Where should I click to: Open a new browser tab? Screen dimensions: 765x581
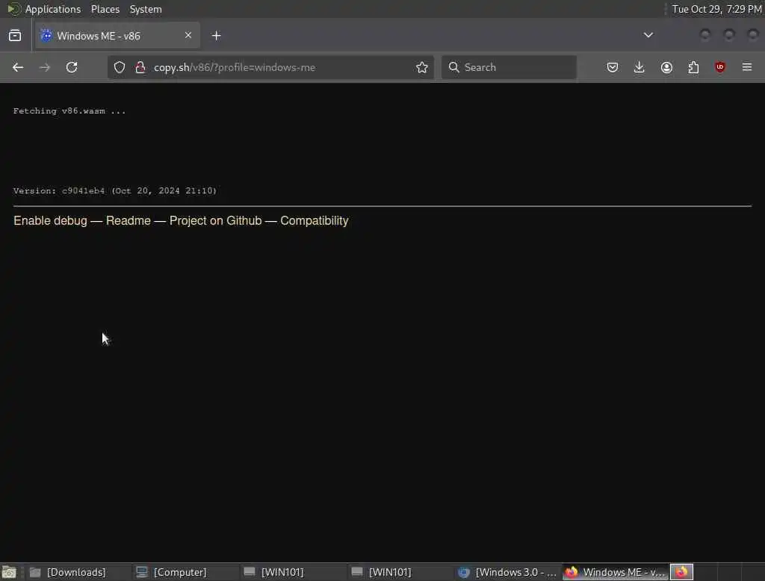[x=217, y=36]
